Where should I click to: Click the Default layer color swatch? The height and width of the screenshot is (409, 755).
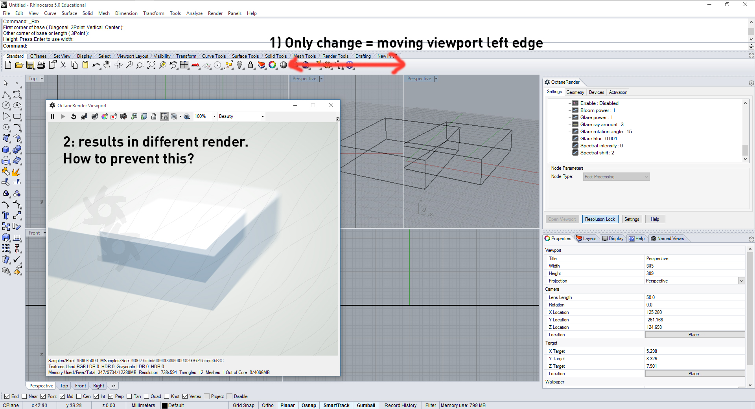coord(165,405)
